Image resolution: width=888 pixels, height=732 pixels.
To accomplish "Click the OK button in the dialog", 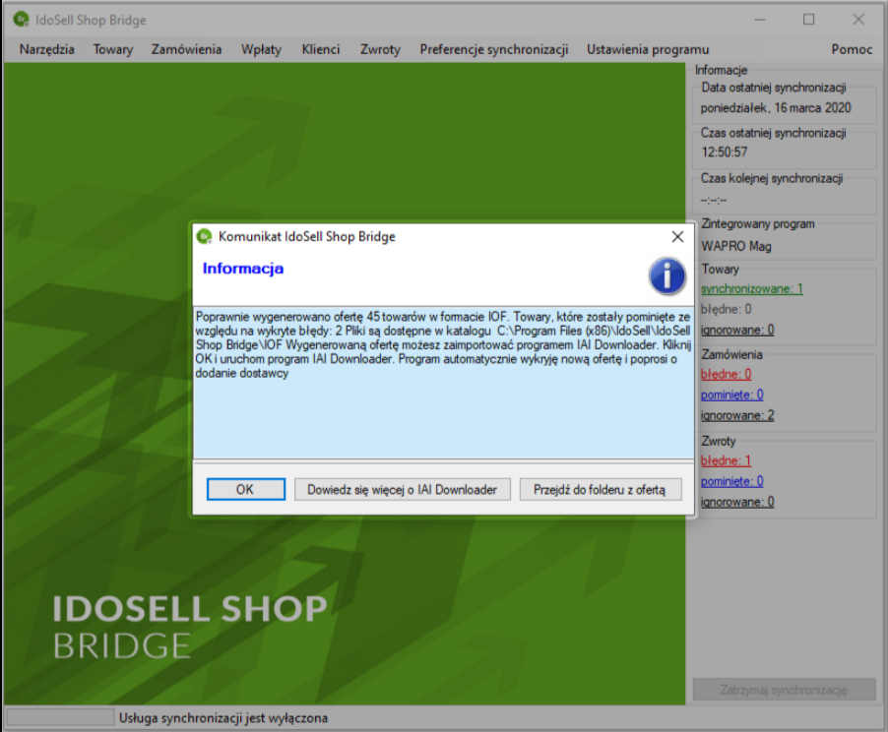I will tap(246, 490).
